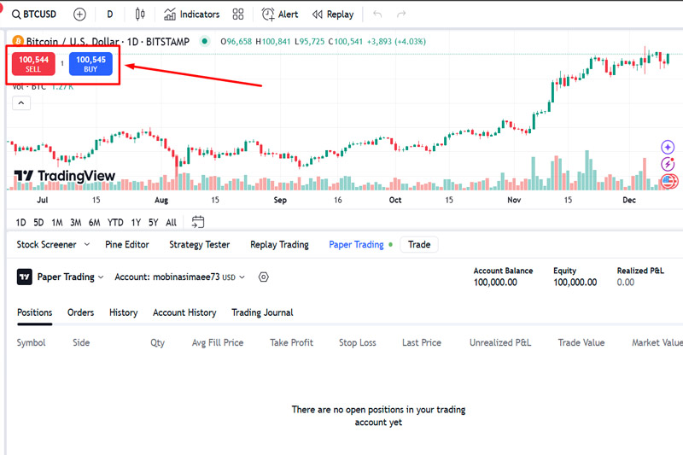Switch to the Orders tab
The height and width of the screenshot is (455, 683).
click(x=80, y=312)
